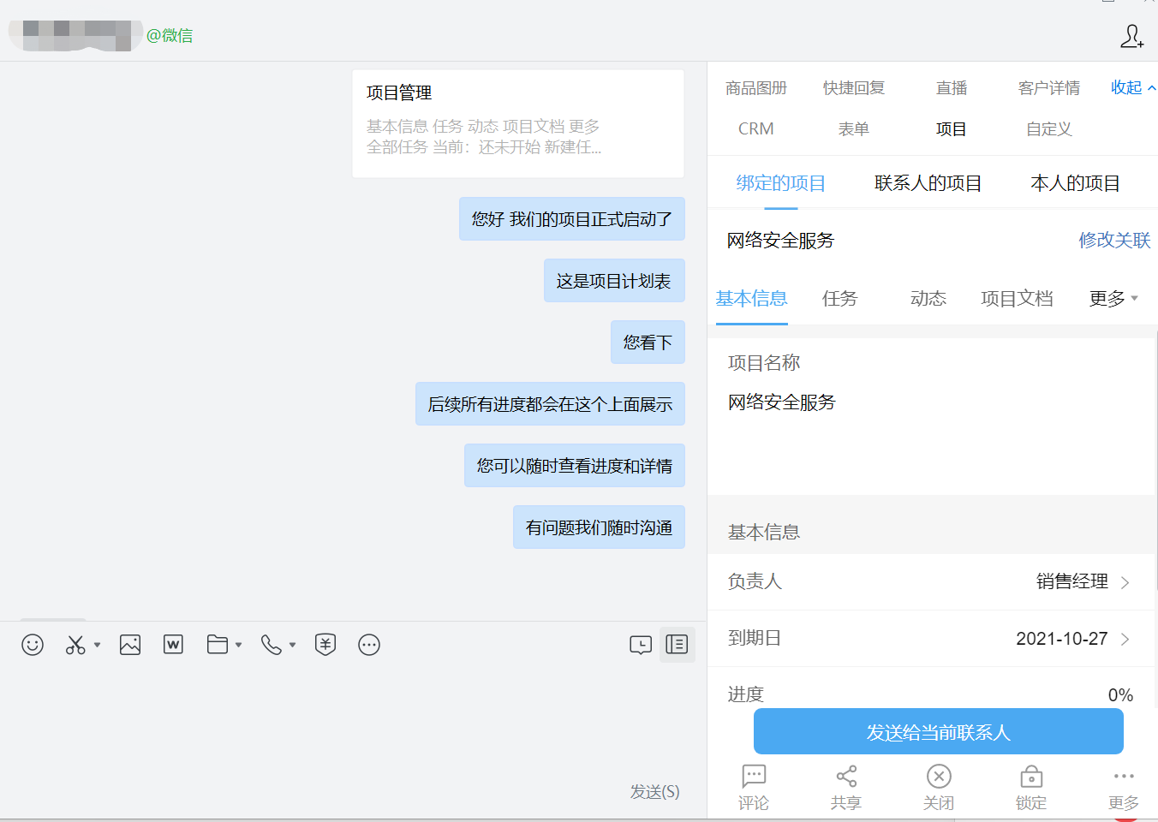Insert an image via picture icon
1158x822 pixels.
coord(130,645)
